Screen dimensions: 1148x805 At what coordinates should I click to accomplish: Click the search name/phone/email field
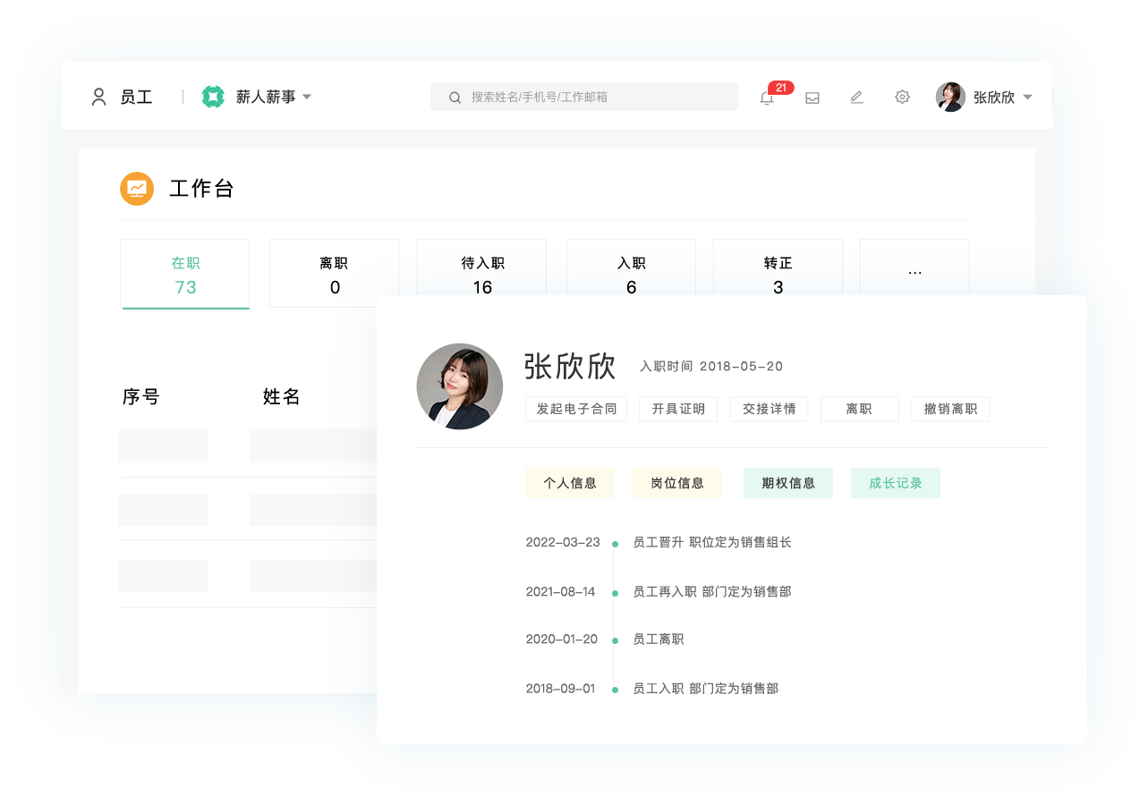click(591, 97)
